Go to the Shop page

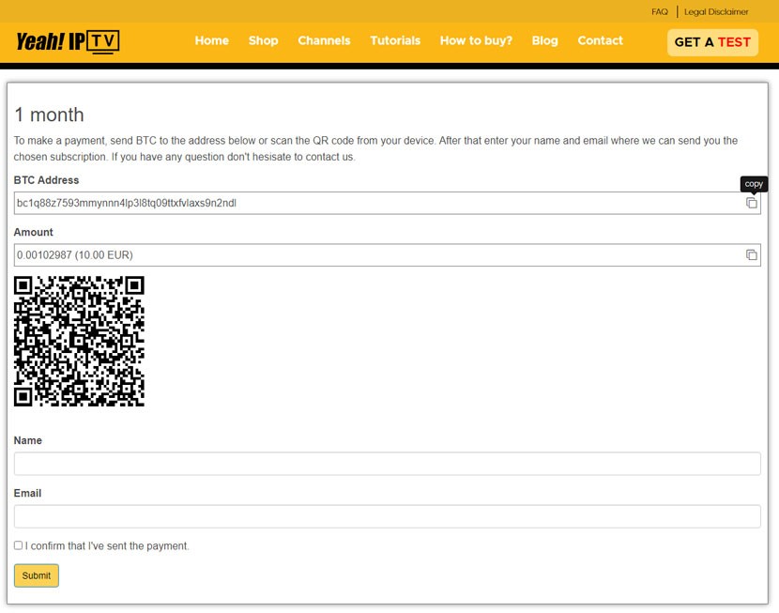pyautogui.click(x=264, y=40)
